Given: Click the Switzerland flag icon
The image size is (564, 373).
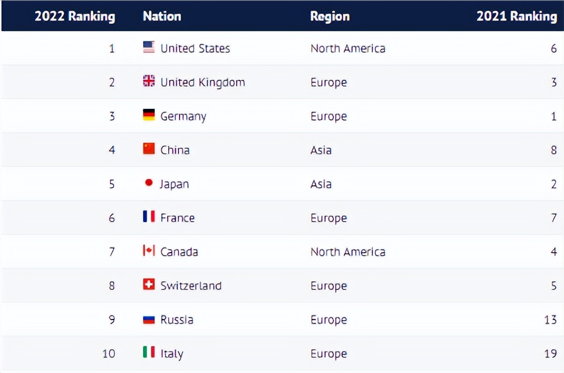Looking at the screenshot, I should 149,285.
